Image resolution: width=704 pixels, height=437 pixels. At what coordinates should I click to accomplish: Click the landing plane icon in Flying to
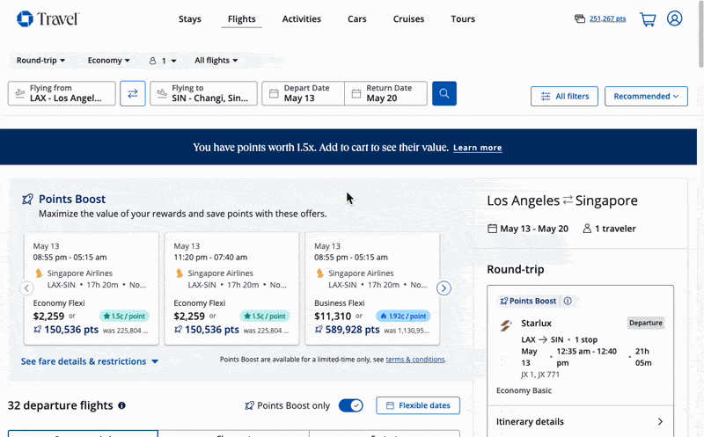(x=162, y=93)
